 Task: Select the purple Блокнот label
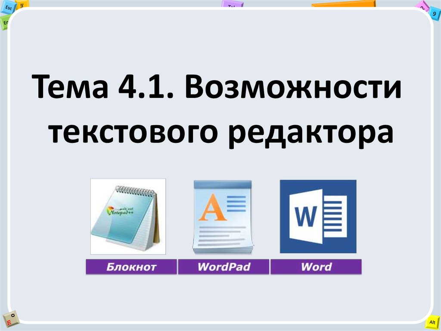[x=131, y=267]
